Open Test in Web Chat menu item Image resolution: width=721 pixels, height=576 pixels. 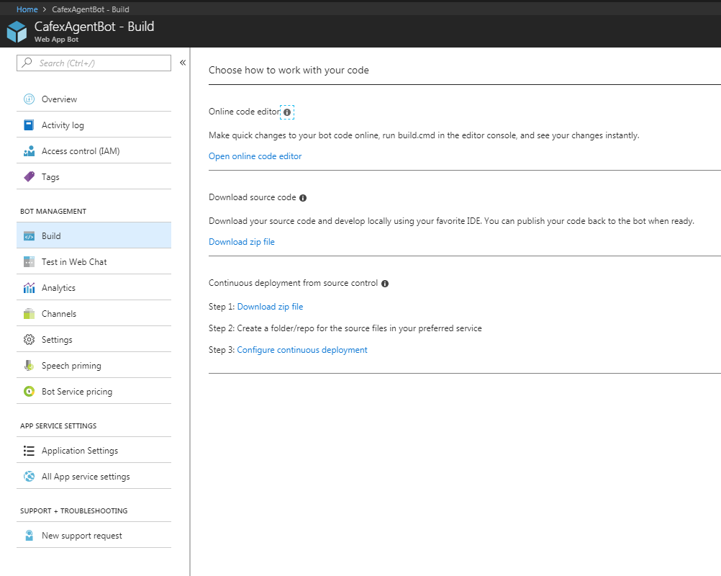pyautogui.click(x=74, y=262)
